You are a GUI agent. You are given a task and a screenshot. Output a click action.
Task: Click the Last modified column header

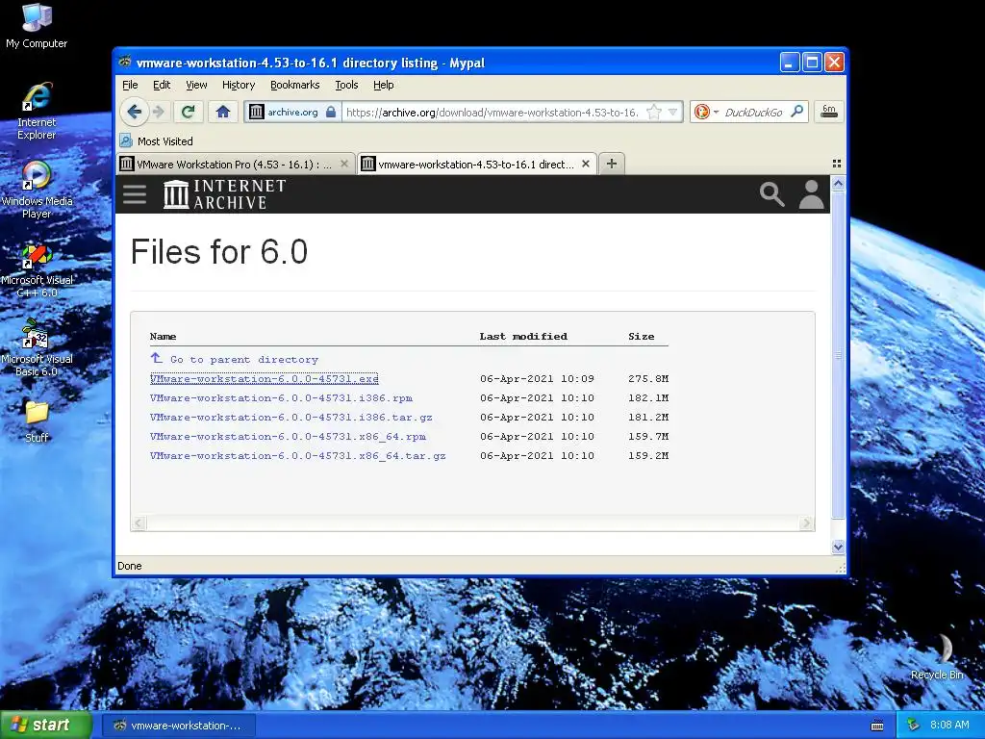pyautogui.click(x=523, y=337)
